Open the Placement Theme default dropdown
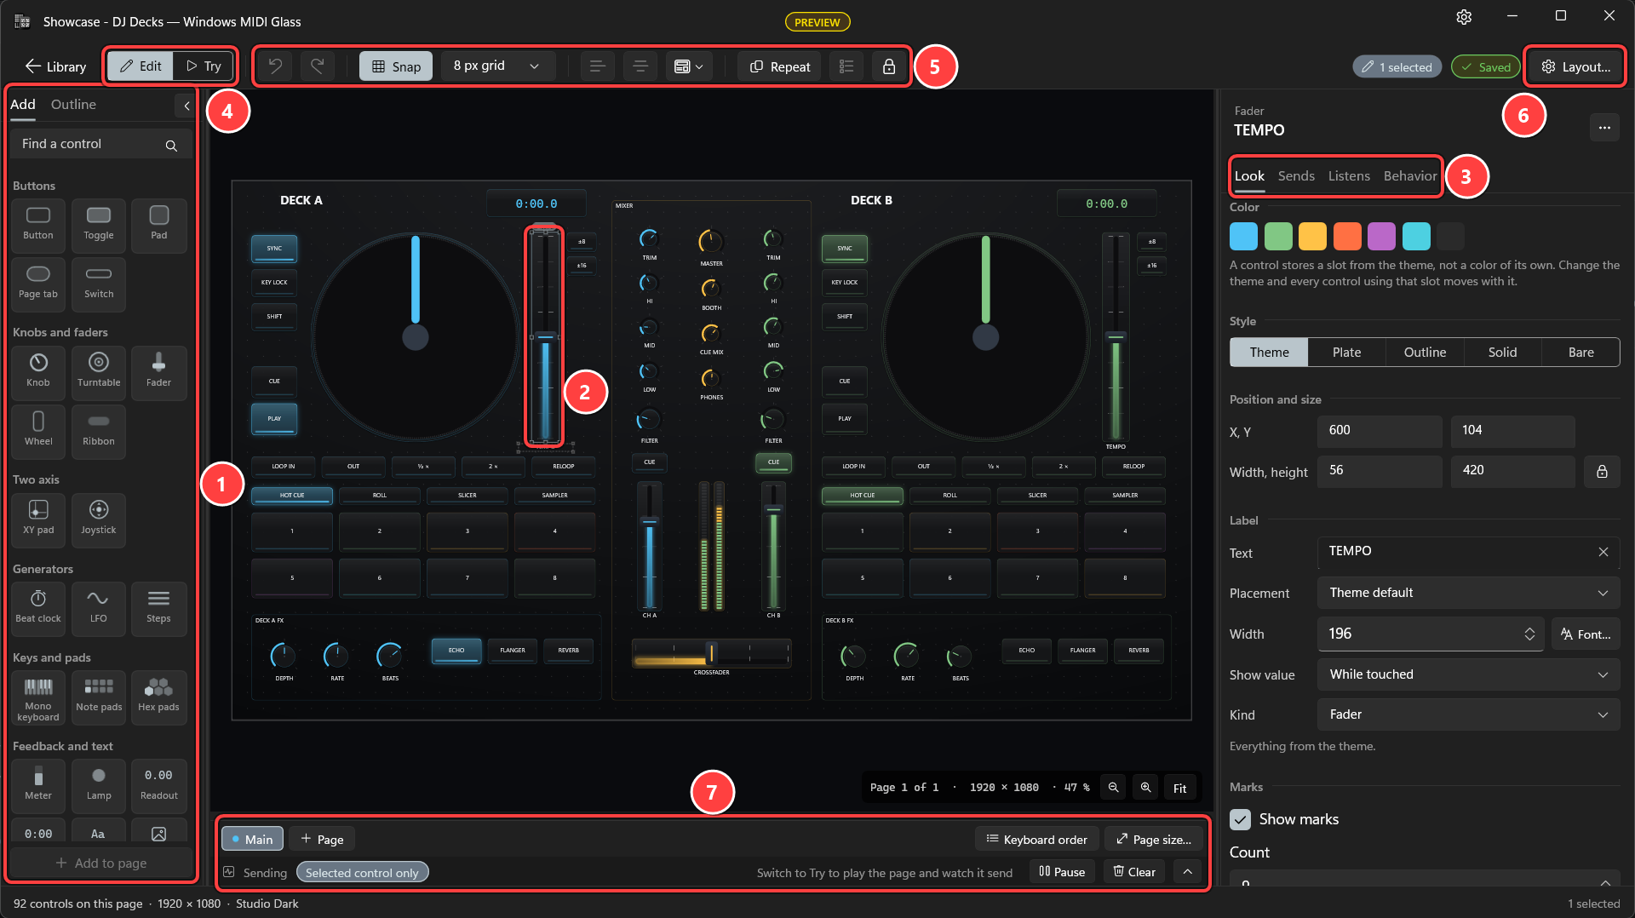 click(1468, 593)
